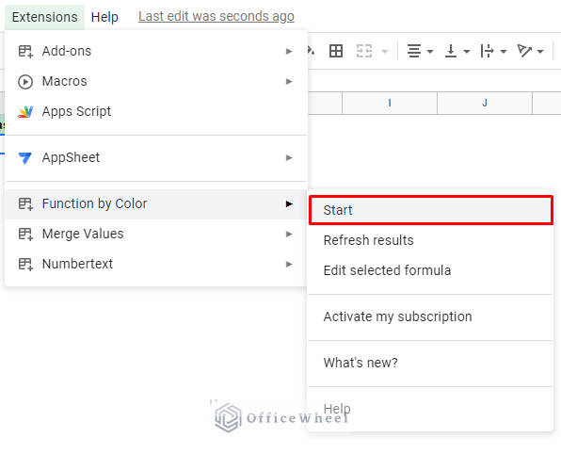Choose Activate my subscription
This screenshot has width=561, height=454.
[x=431, y=316]
